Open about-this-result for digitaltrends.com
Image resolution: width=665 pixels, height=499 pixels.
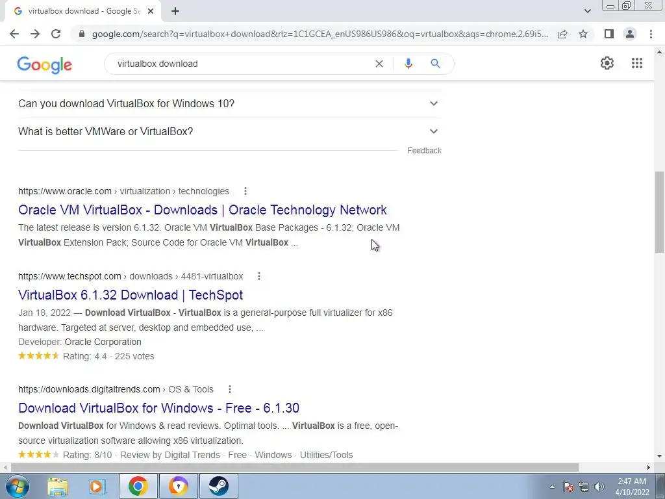pyautogui.click(x=229, y=389)
